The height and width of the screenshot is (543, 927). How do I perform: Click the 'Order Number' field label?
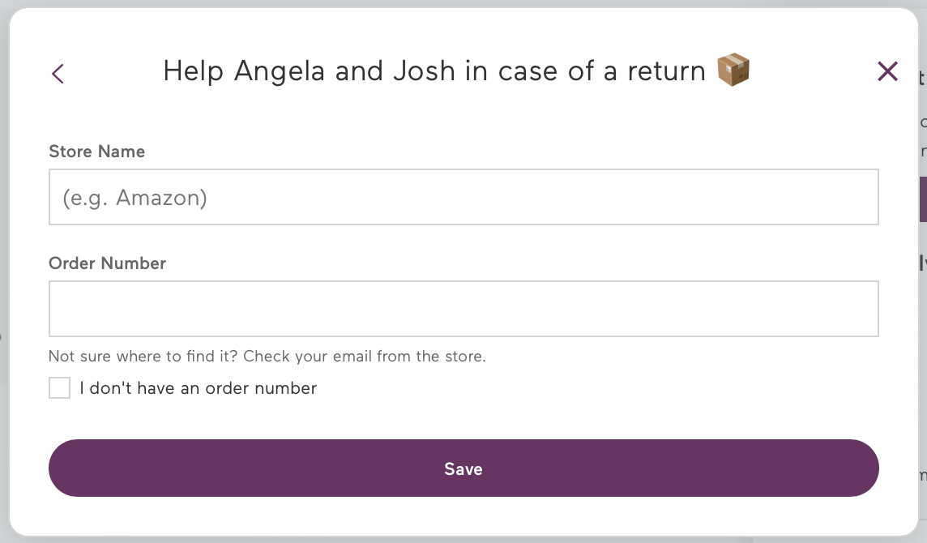[107, 263]
